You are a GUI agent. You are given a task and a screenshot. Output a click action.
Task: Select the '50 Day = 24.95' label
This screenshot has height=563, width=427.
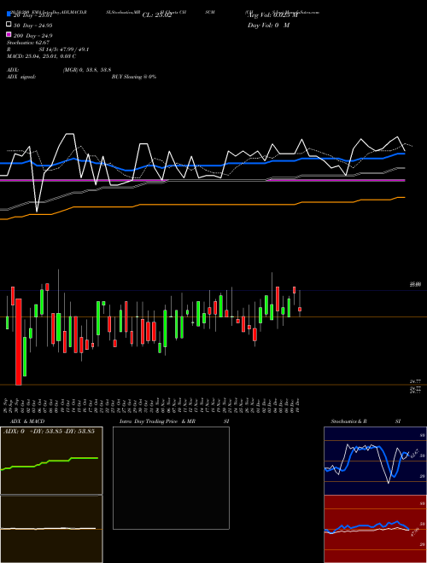[x=33, y=25]
